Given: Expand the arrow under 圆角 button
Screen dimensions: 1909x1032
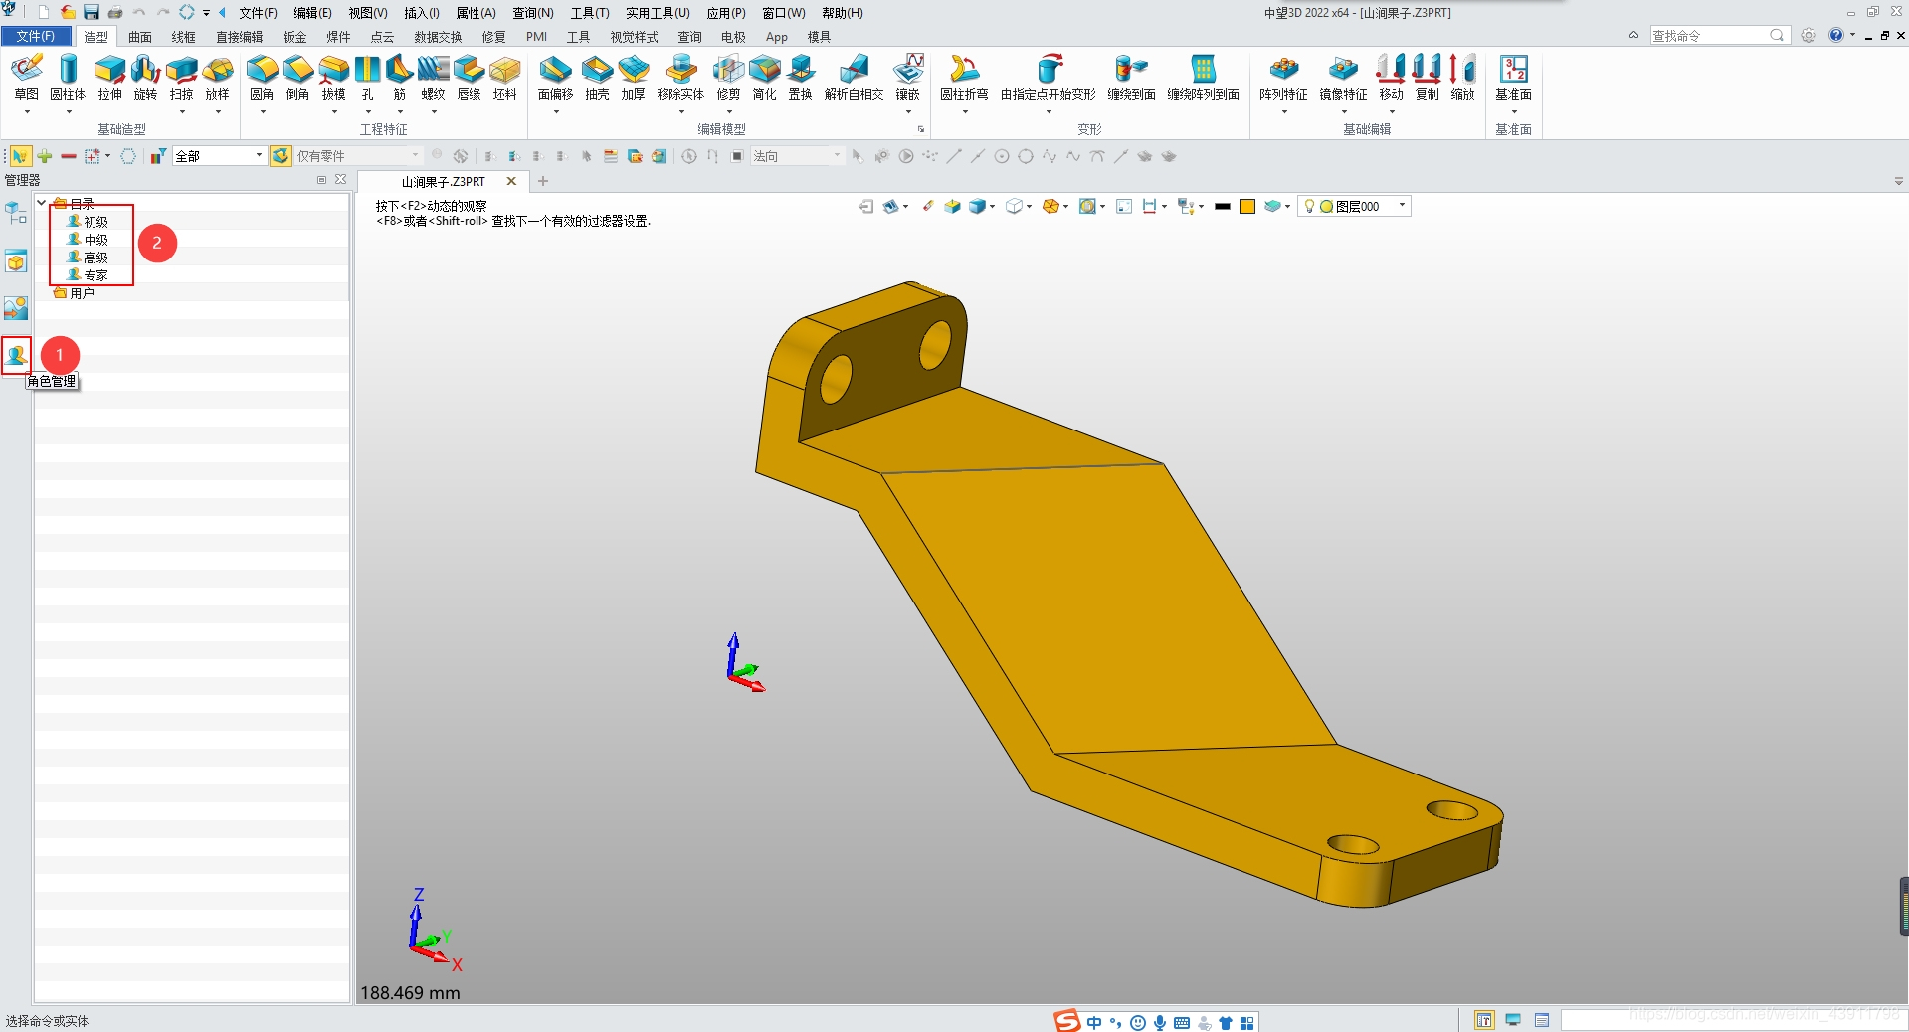Looking at the screenshot, I should click(x=262, y=112).
